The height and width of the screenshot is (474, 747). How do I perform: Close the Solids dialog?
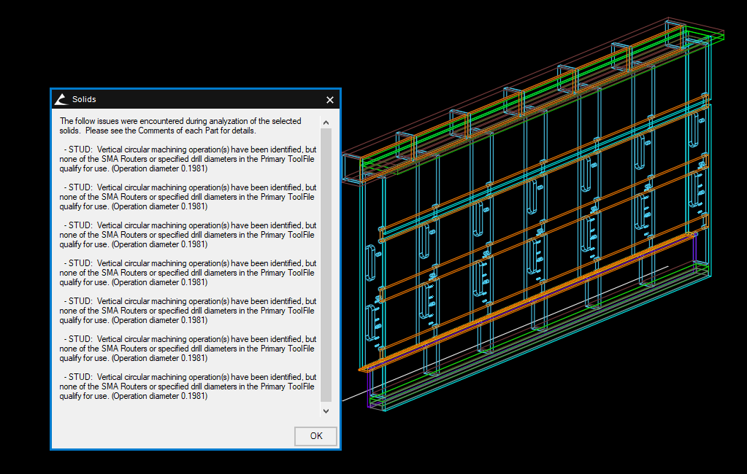pyautogui.click(x=329, y=99)
